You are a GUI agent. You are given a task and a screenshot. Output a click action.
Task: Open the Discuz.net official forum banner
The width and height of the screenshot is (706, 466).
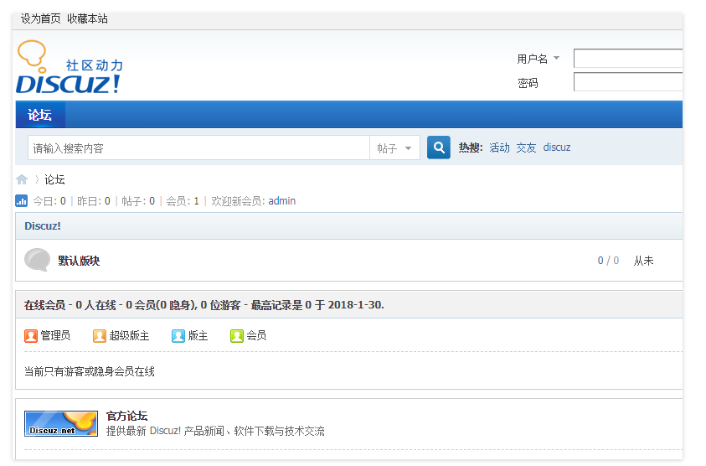(61, 423)
